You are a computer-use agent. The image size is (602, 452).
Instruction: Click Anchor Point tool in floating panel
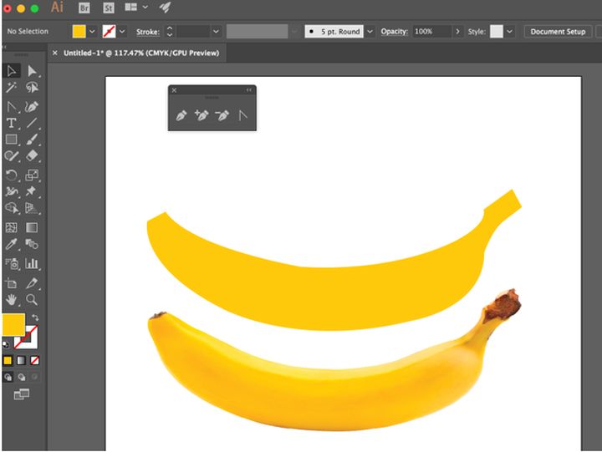tap(242, 115)
